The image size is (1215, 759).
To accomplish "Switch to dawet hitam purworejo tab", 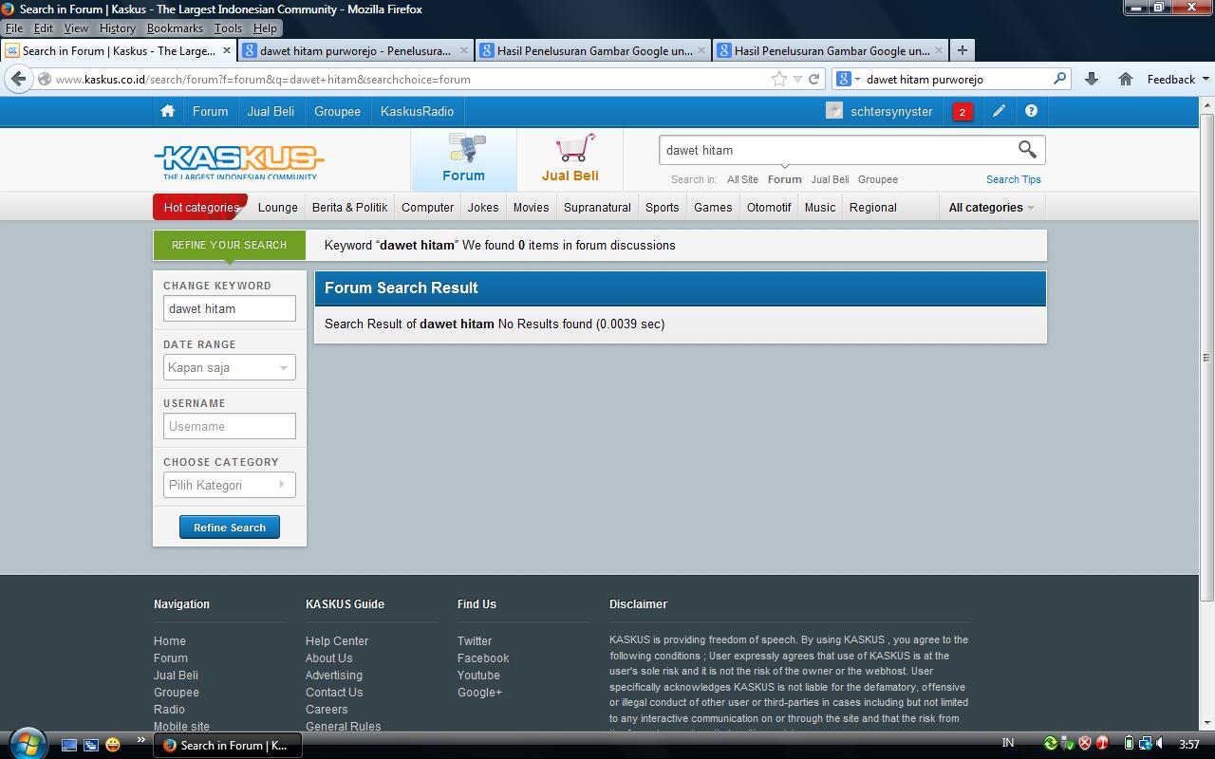I will pyautogui.click(x=356, y=50).
